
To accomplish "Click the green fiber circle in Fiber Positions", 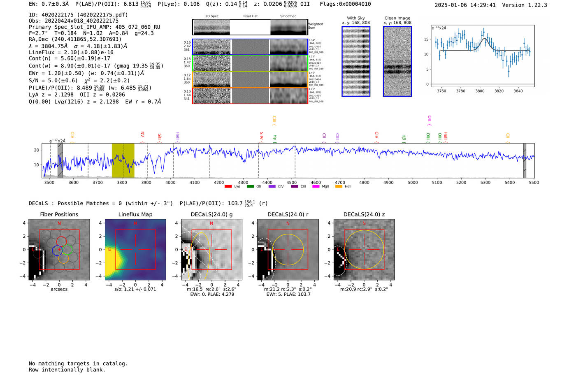I will pyautogui.click(x=67, y=250).
